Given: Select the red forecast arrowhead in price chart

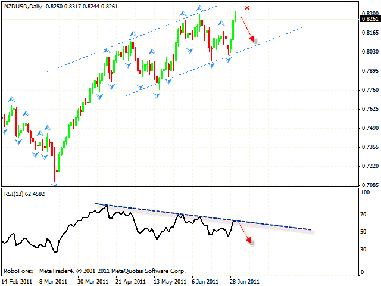Looking at the screenshot, I should pyautogui.click(x=253, y=40).
